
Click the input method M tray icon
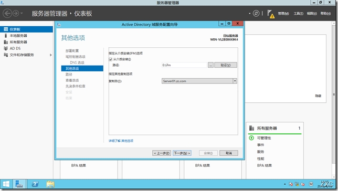coord(311,184)
